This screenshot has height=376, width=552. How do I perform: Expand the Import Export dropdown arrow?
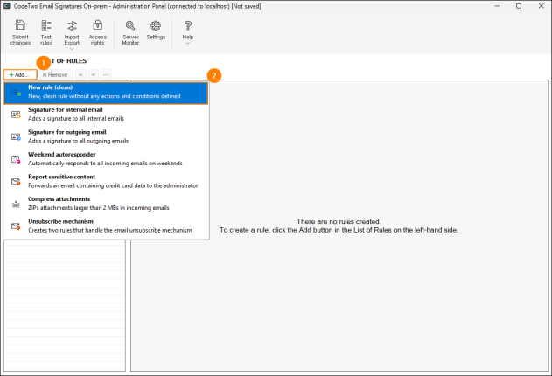[x=72, y=49]
